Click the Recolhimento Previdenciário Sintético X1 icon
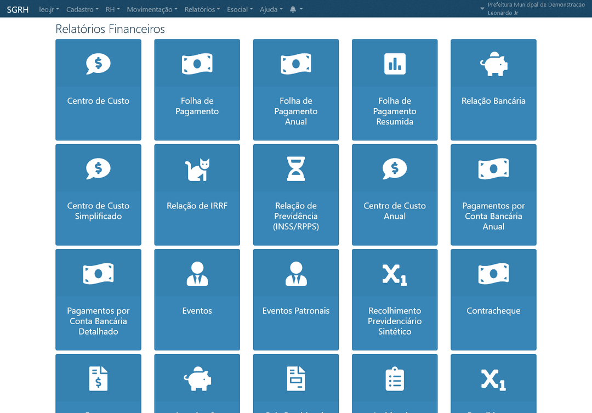This screenshot has height=413, width=592. click(x=395, y=274)
